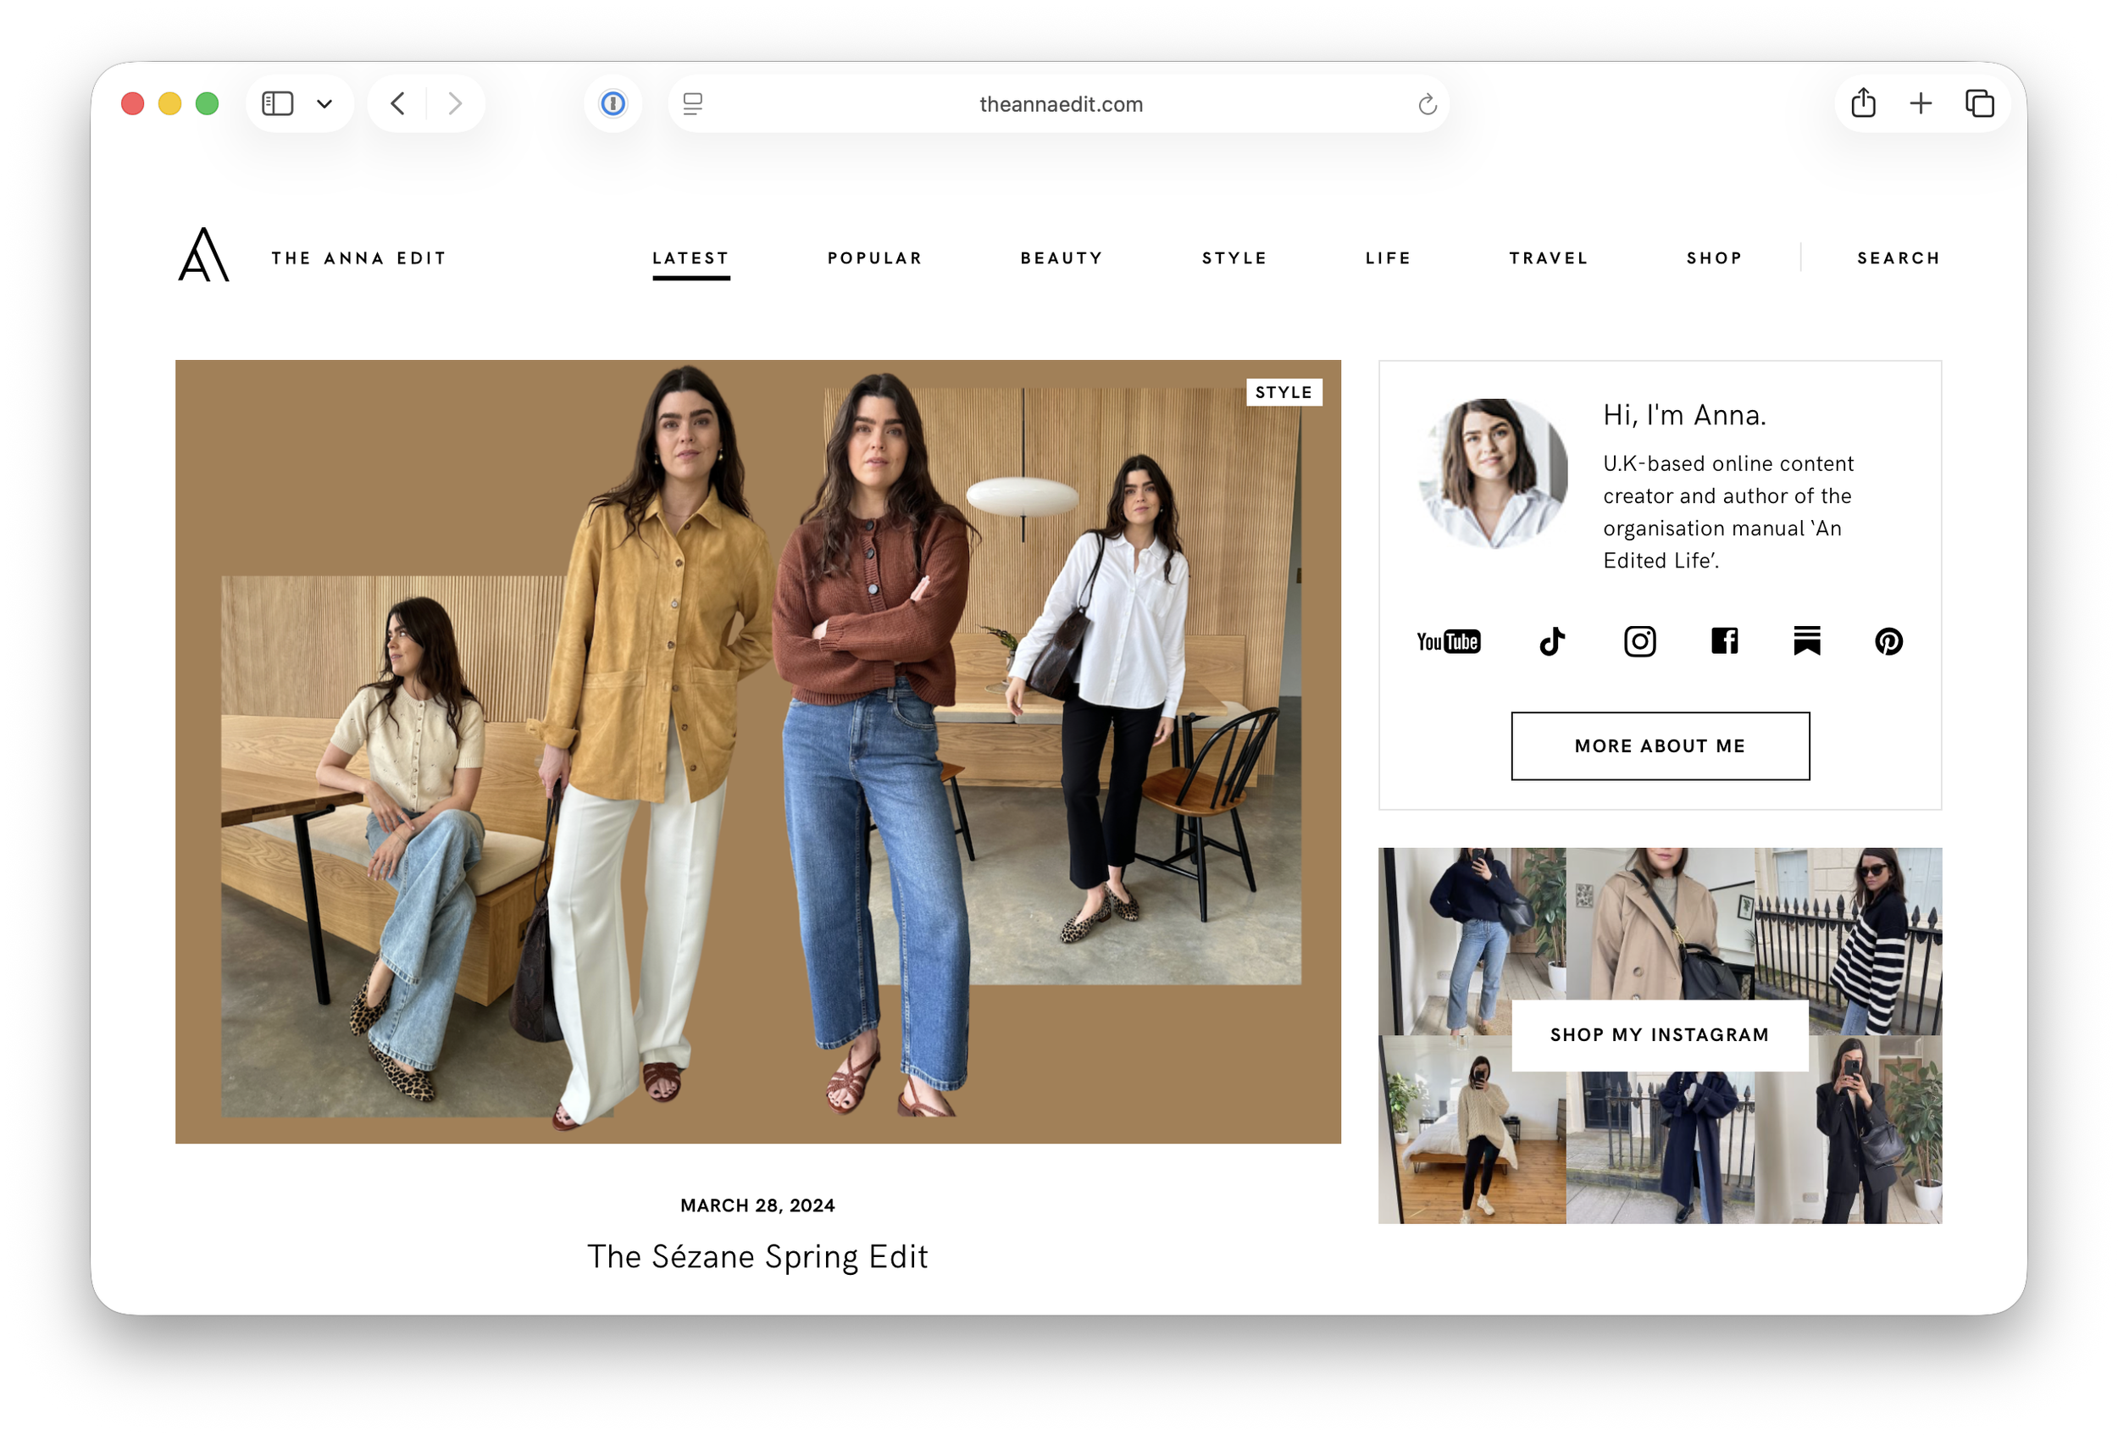Click the TikTok social icon
Screen dimensions: 2118x1435
[1552, 642]
